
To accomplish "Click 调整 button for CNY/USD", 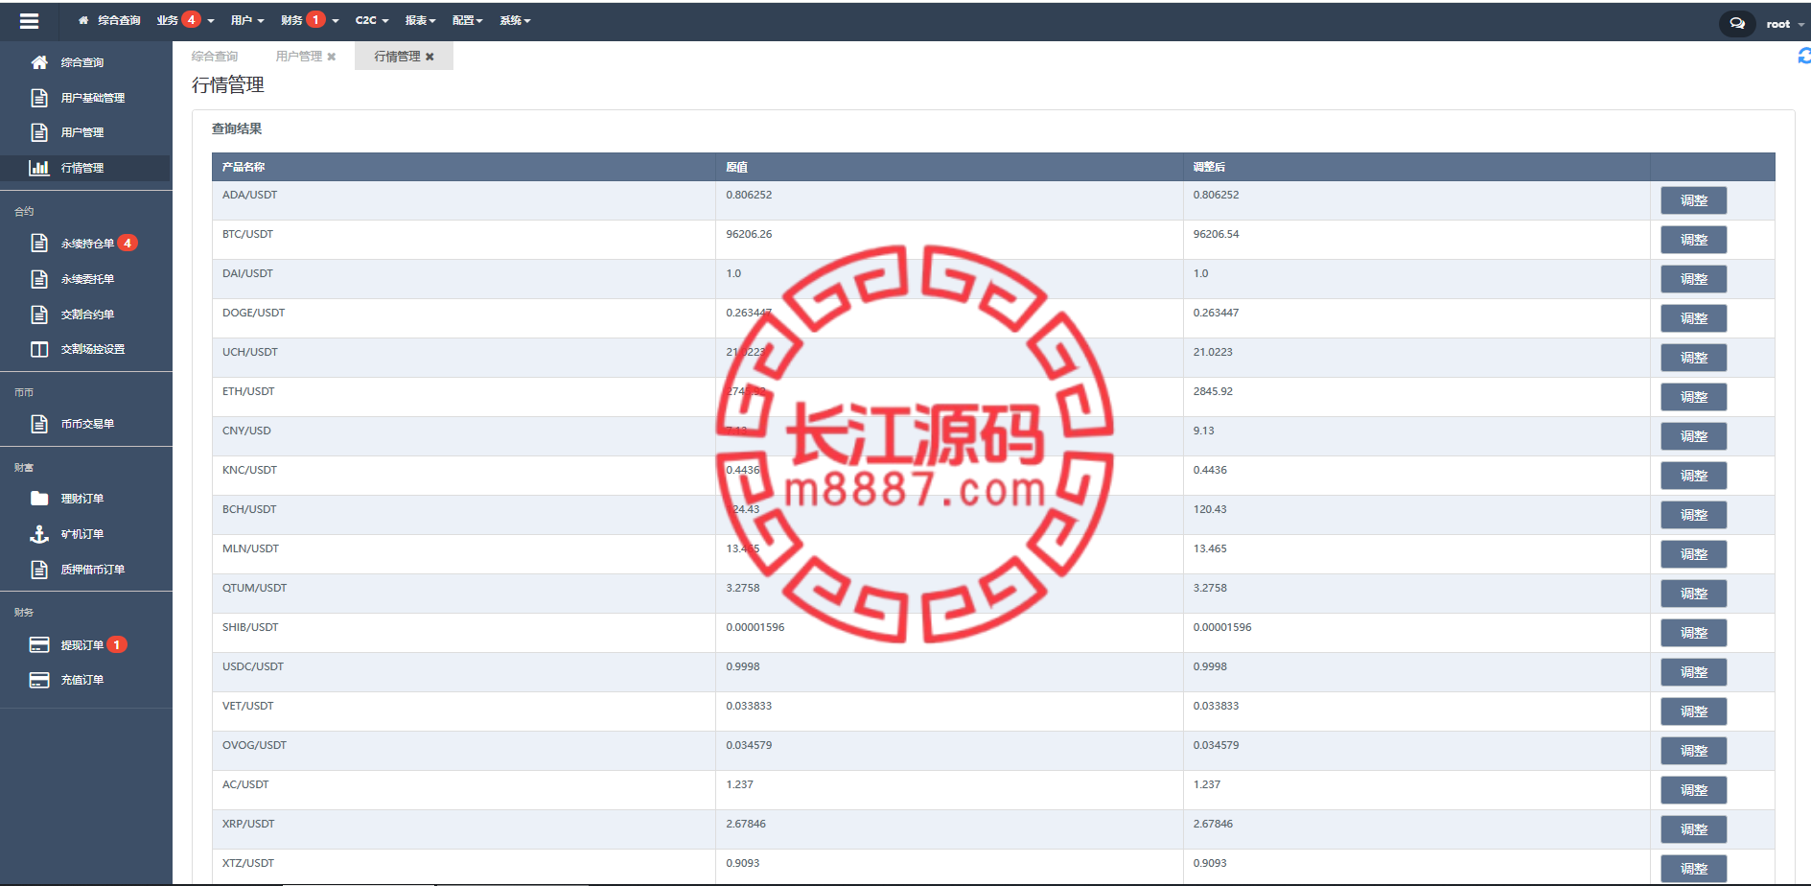I will click(x=1693, y=436).
